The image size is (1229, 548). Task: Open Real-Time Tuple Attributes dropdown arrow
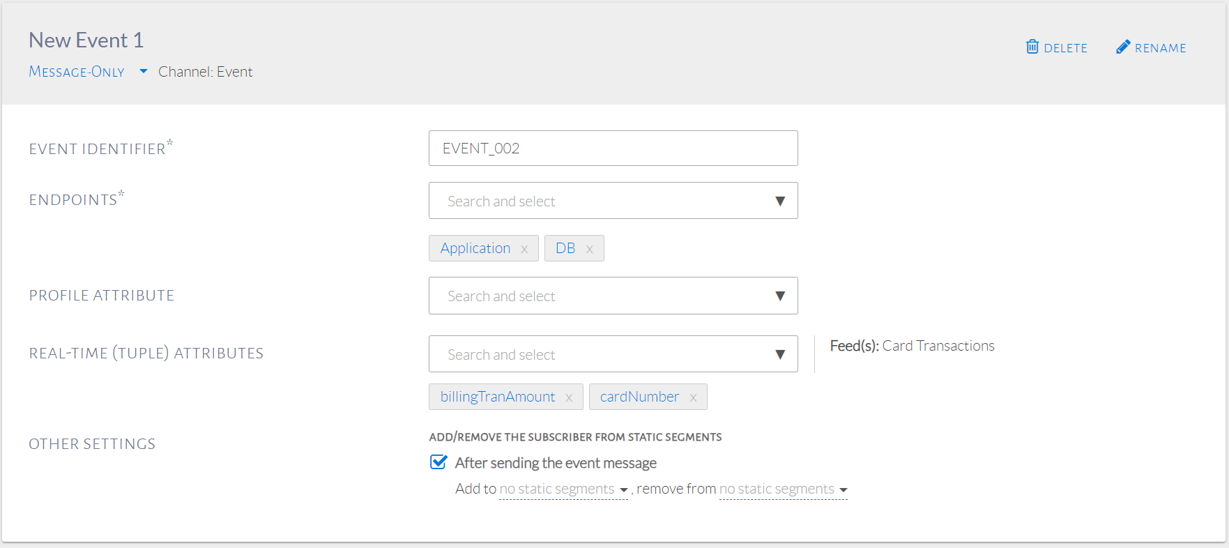780,355
